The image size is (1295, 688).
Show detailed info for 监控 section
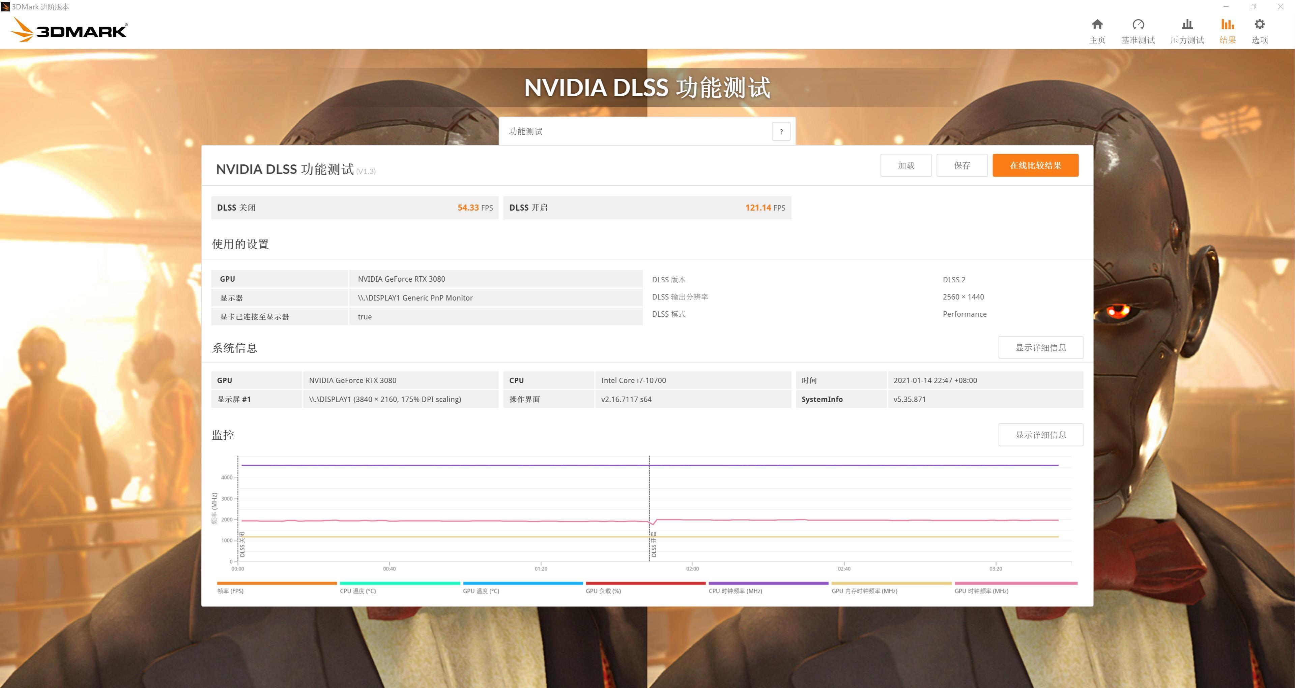click(x=1041, y=435)
